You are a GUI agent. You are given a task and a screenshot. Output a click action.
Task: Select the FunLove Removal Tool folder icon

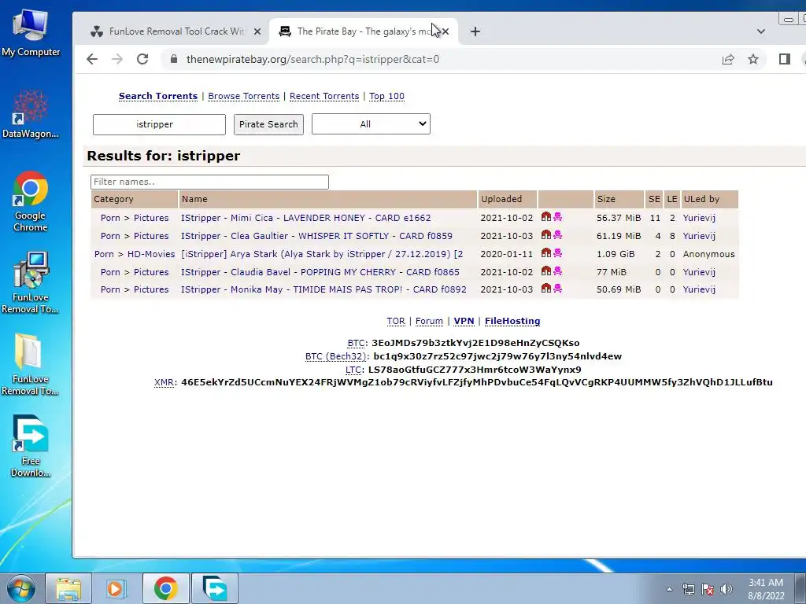point(31,365)
